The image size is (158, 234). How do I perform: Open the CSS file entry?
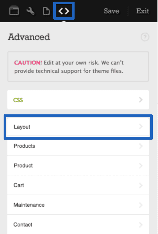78,100
